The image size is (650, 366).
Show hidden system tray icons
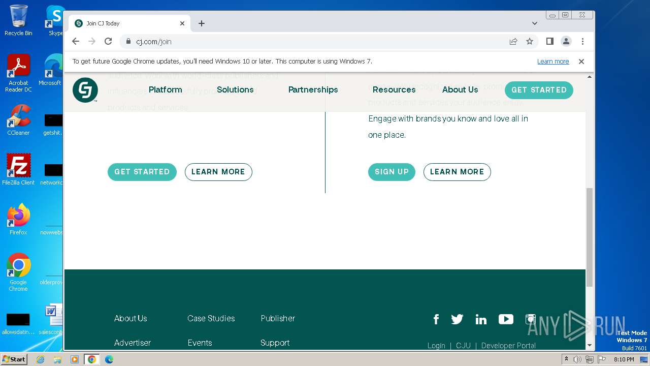(x=566, y=359)
